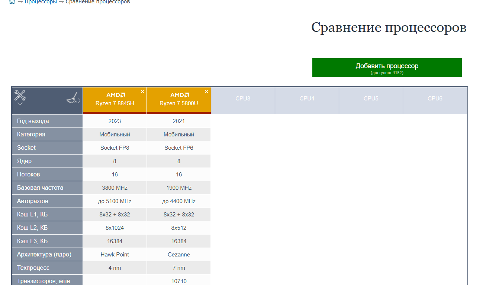Click the Сравнение процессоров breadcrumb text

tap(98, 2)
